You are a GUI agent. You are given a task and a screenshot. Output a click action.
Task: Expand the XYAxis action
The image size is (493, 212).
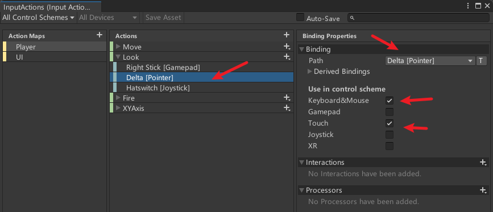(x=118, y=108)
